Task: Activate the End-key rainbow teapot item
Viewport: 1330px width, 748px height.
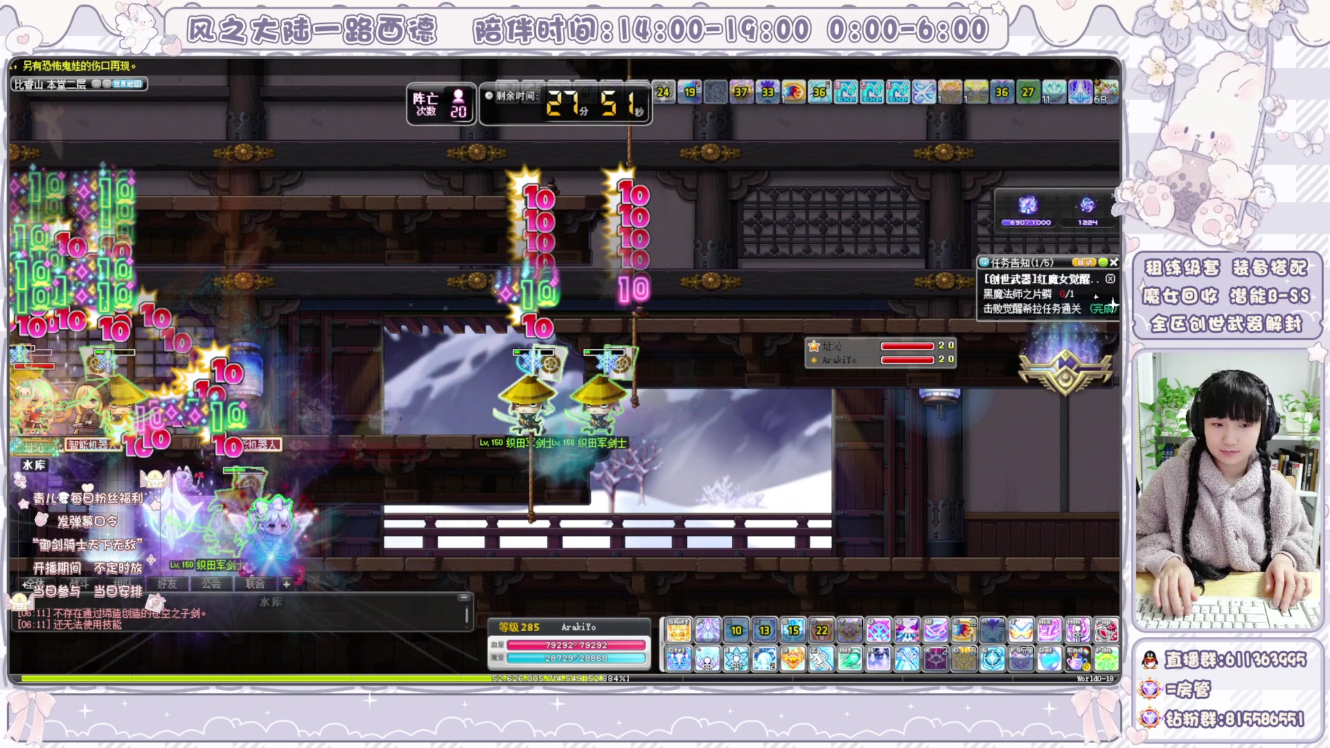Action: 1076,659
